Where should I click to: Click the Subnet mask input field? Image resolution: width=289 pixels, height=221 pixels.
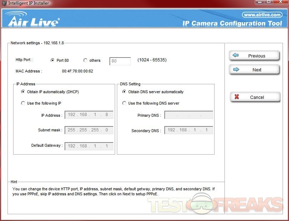[x=89, y=130]
